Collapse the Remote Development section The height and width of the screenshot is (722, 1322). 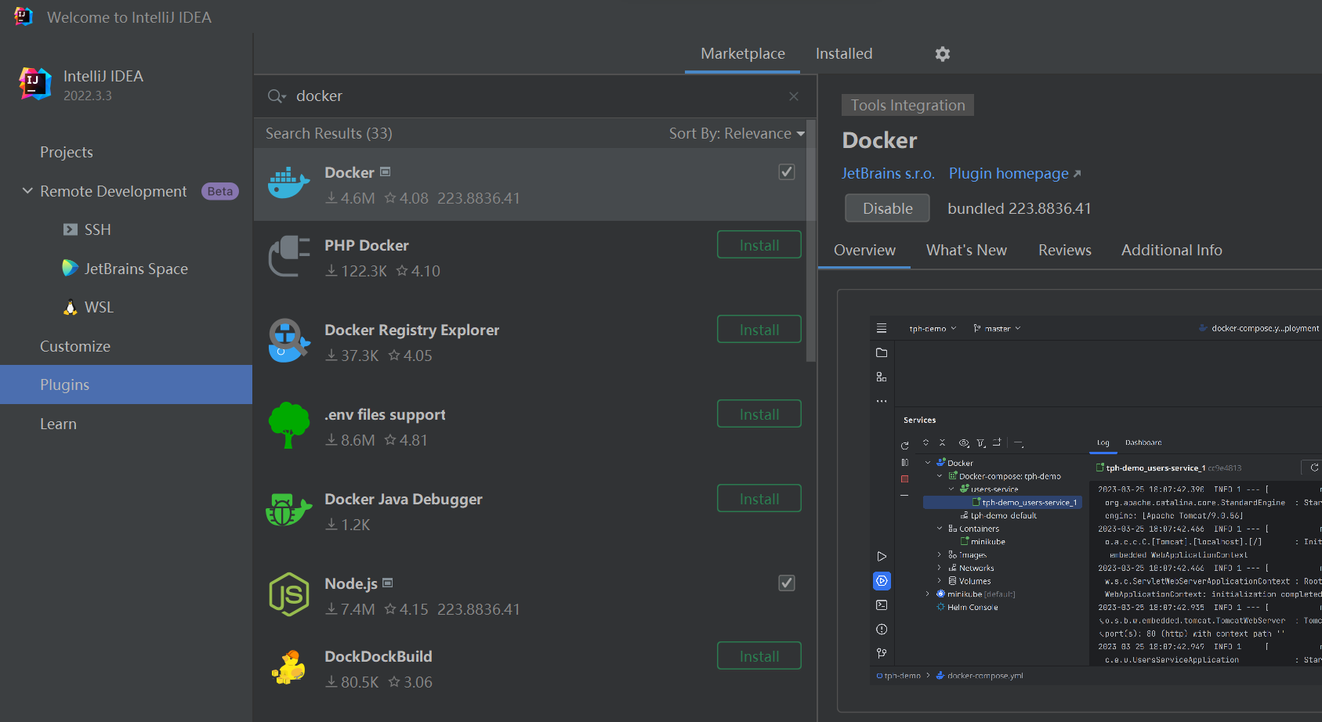[27, 190]
